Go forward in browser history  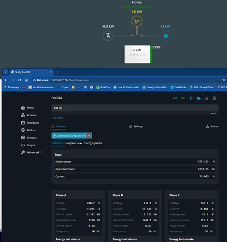[x=13, y=80]
